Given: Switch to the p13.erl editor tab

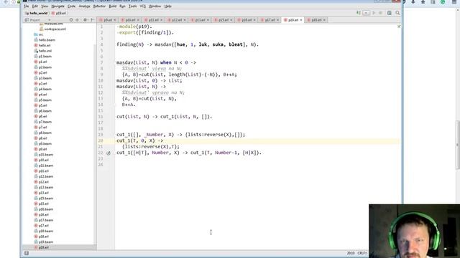Looking at the screenshot, I should (200, 20).
